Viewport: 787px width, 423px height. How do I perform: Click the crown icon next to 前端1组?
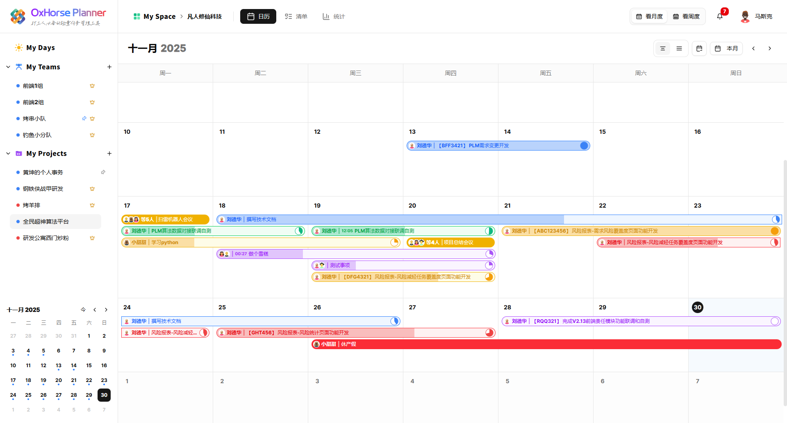tap(92, 86)
